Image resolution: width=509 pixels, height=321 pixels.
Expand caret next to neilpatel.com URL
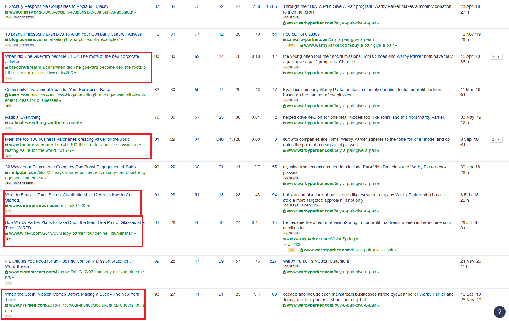click(45, 178)
